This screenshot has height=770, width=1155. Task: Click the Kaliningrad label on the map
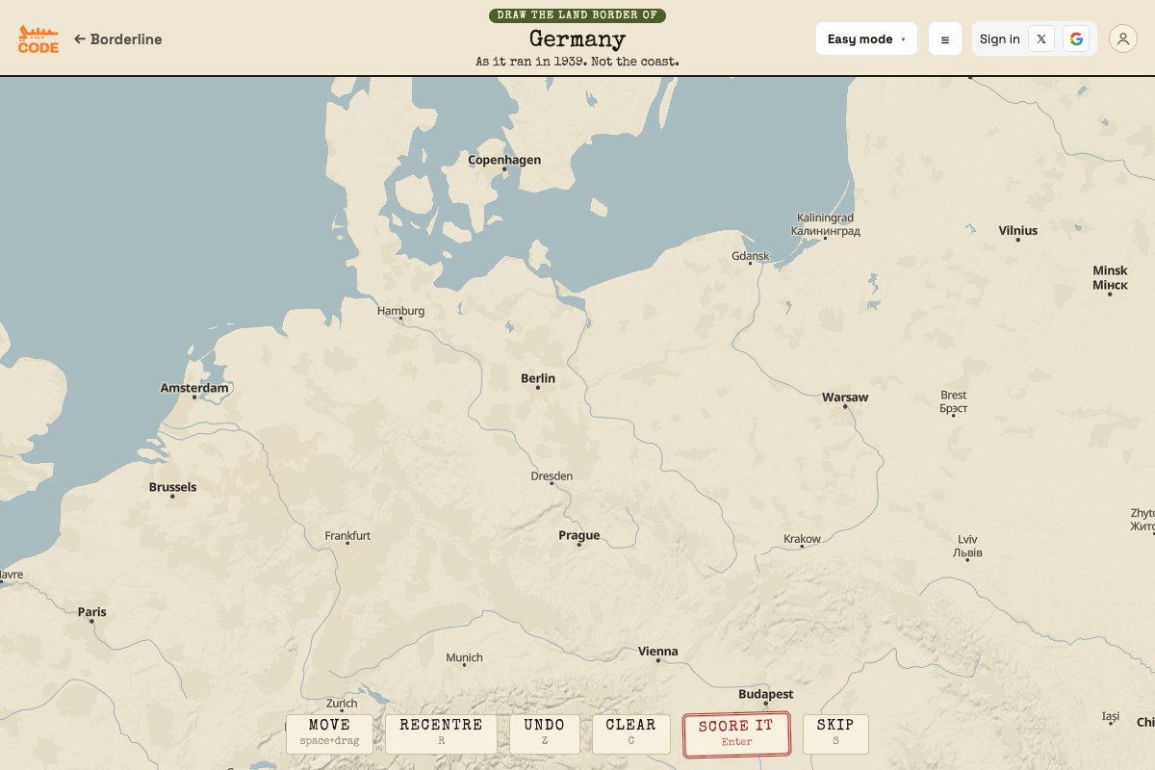click(825, 224)
